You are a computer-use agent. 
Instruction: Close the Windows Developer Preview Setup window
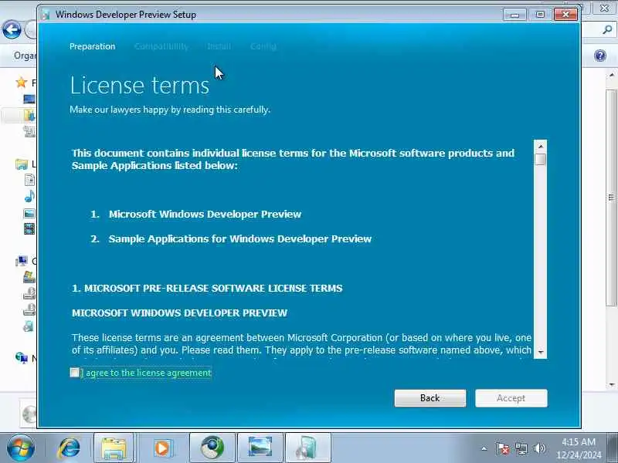pyautogui.click(x=565, y=15)
